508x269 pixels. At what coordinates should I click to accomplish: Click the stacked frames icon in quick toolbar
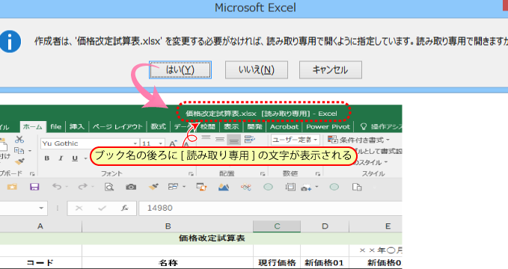pyautogui.click(x=290, y=187)
